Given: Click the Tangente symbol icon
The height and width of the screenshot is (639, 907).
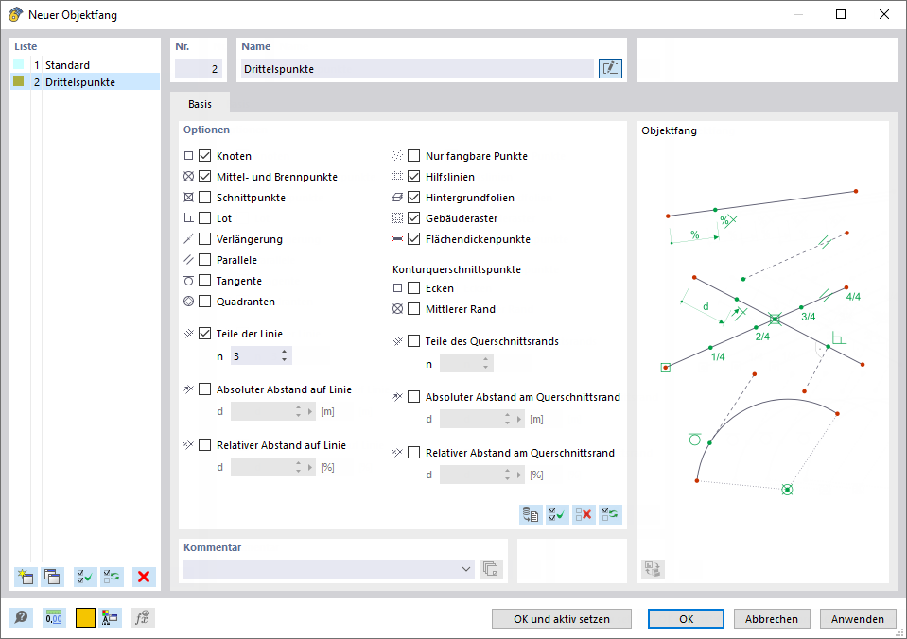Looking at the screenshot, I should coord(188,281).
